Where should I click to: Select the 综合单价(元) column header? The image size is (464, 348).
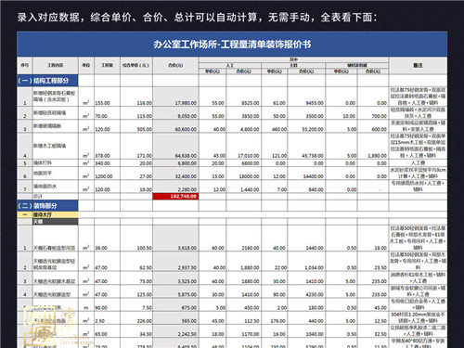tap(136, 65)
